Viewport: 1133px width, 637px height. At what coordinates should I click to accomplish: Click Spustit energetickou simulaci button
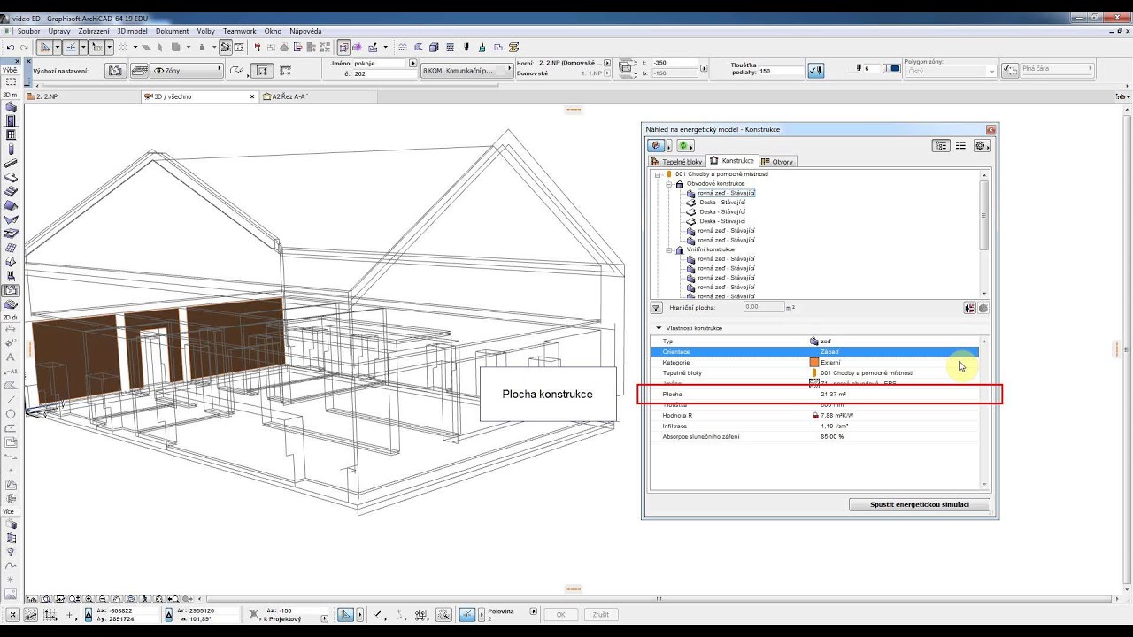point(919,504)
